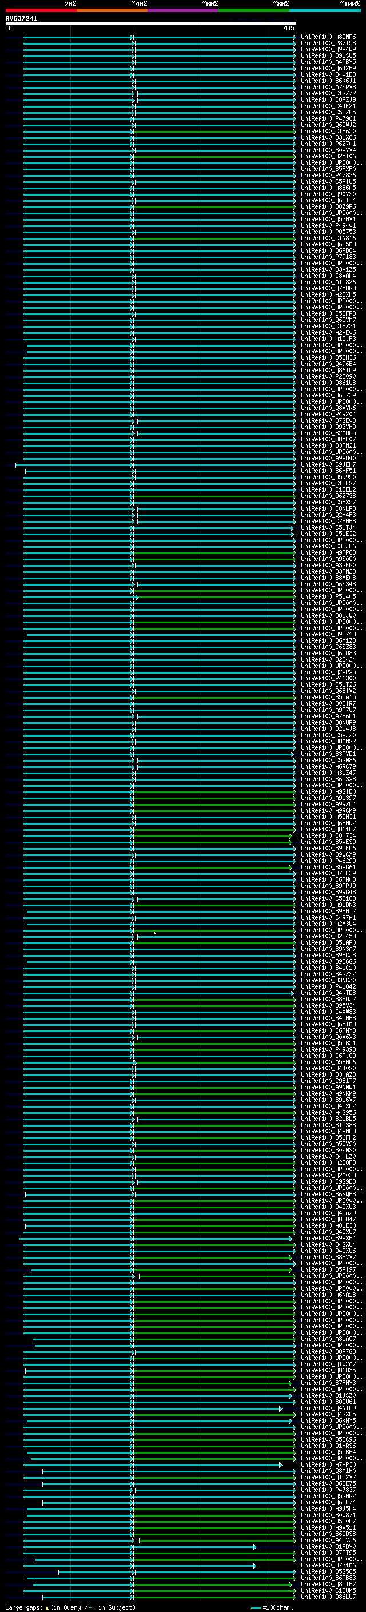Select the UniRef100_Q1PBV0 label

pyautogui.click(x=328, y=1546)
